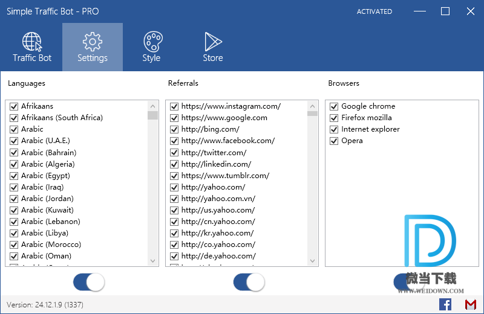Viewport: 484px width, 314px height.
Task: Select the Settings gear icon
Action: click(93, 42)
